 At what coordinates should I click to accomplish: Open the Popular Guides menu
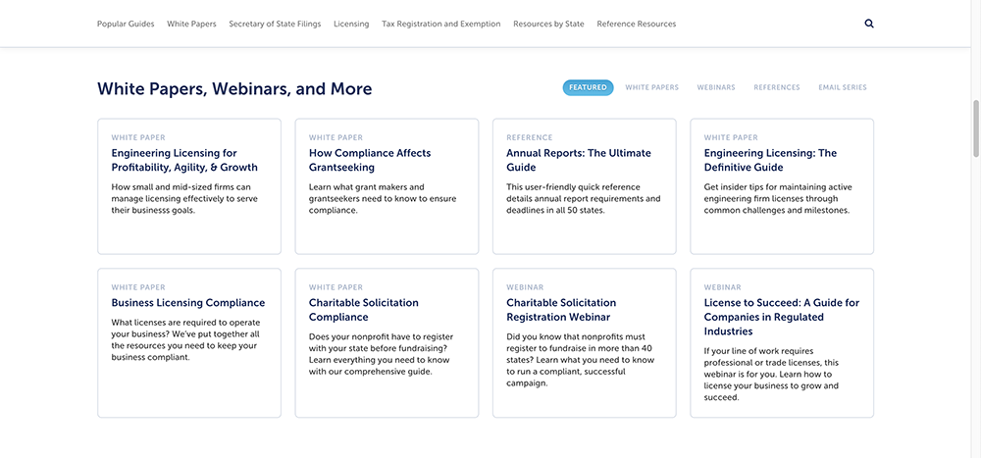pos(126,24)
